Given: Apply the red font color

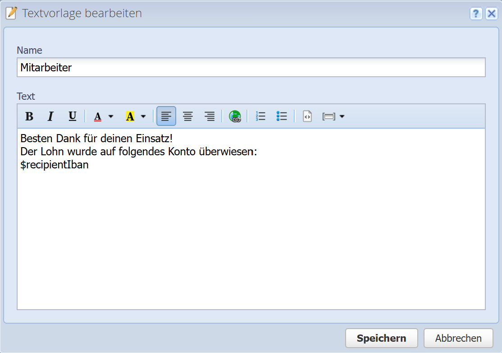Looking at the screenshot, I should click(x=98, y=116).
